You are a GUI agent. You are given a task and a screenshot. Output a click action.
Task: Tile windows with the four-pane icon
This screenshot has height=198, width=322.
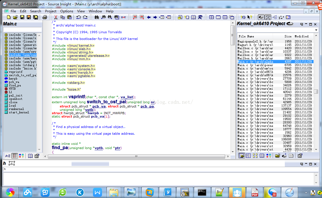(x=211, y=17)
